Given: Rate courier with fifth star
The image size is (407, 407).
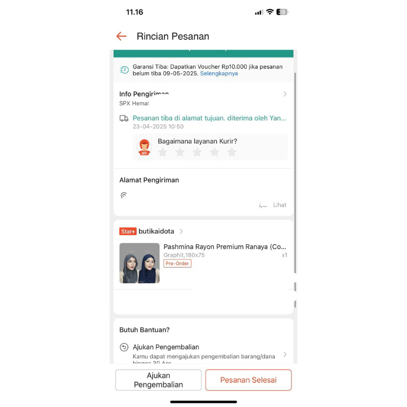Looking at the screenshot, I should tap(232, 152).
